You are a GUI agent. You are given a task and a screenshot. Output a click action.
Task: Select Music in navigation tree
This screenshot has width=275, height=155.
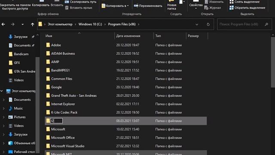pyautogui.click(x=18, y=108)
